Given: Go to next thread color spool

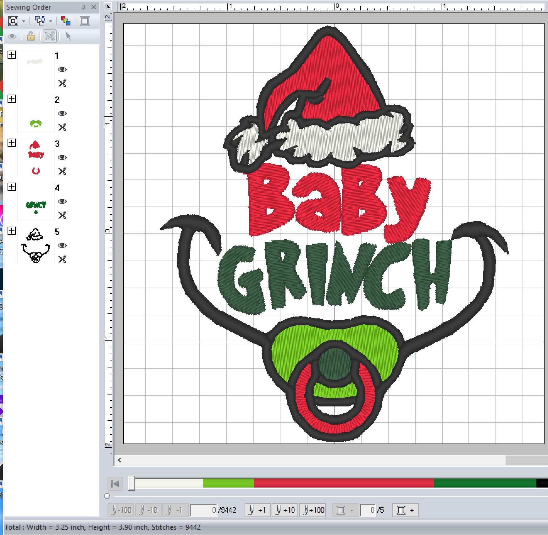Looking at the screenshot, I should pyautogui.click(x=406, y=510).
